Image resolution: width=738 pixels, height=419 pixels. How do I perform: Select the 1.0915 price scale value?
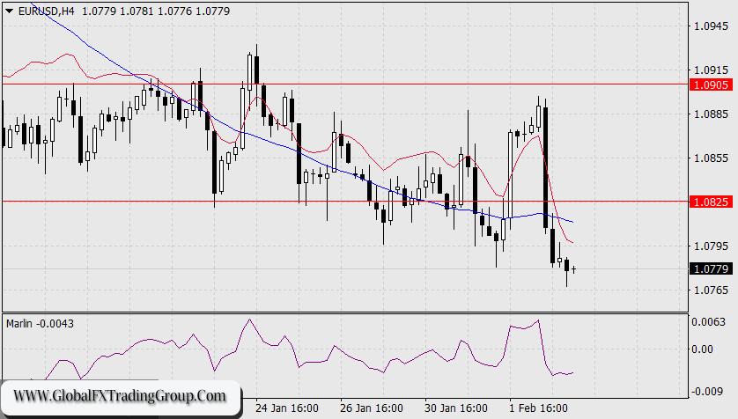(x=712, y=70)
